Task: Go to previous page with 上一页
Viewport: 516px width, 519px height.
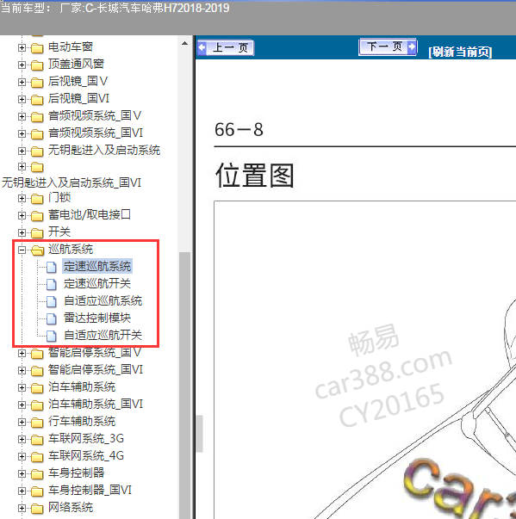Action: [226, 48]
